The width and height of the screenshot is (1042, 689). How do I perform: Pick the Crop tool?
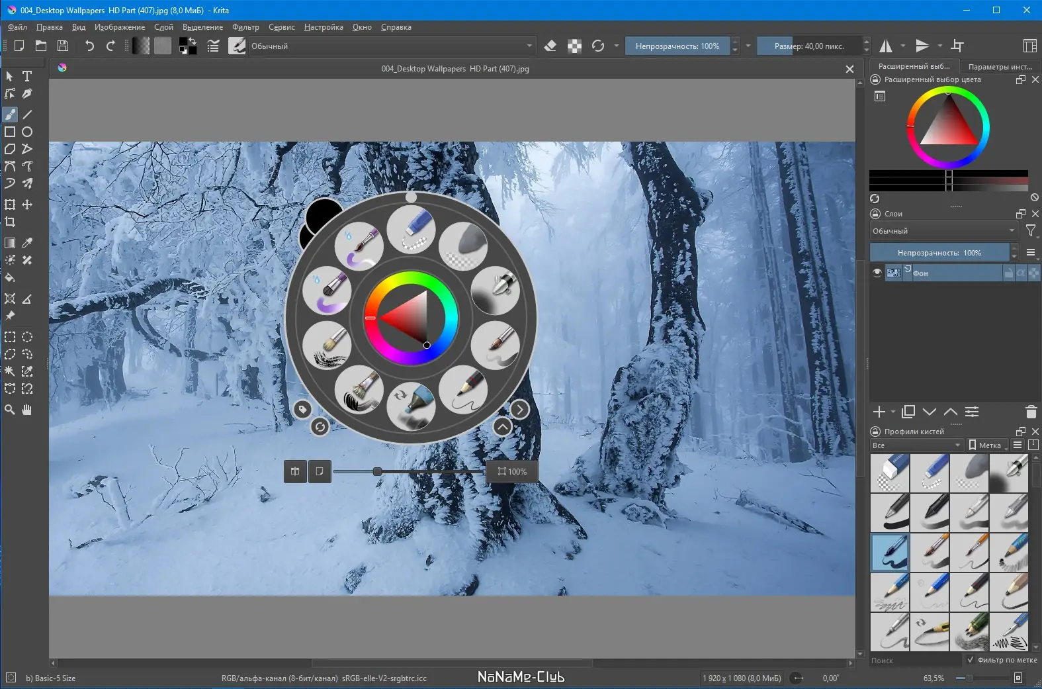tap(10, 222)
